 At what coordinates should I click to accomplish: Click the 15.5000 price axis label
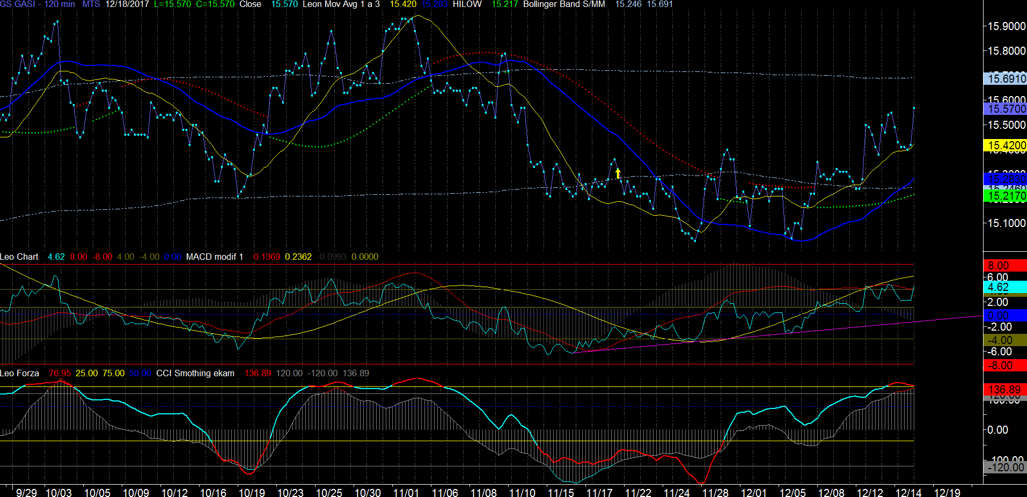pyautogui.click(x=1007, y=125)
